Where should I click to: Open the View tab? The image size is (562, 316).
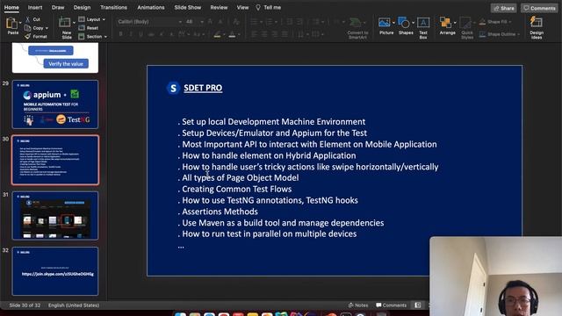pyautogui.click(x=242, y=7)
